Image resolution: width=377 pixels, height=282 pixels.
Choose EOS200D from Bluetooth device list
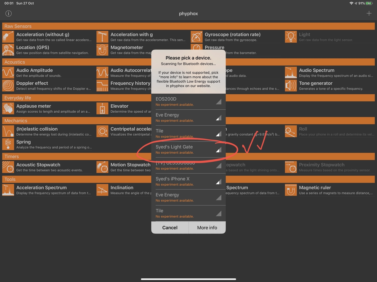(x=188, y=102)
